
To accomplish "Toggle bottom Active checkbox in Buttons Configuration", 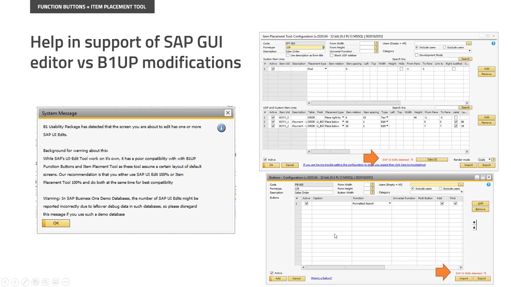I will (272, 273).
